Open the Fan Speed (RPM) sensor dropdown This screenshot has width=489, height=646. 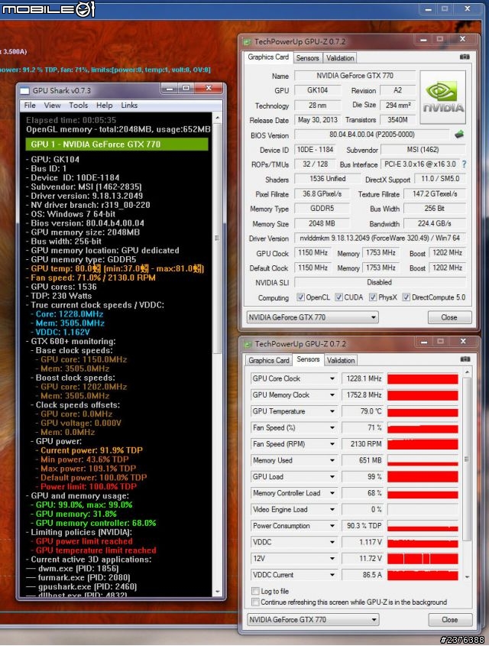click(332, 444)
